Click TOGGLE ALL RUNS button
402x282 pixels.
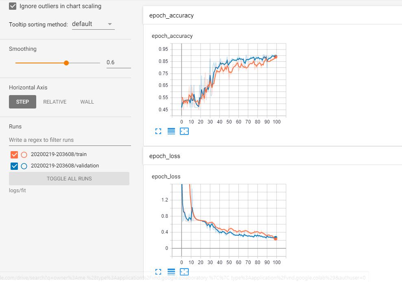(69, 178)
